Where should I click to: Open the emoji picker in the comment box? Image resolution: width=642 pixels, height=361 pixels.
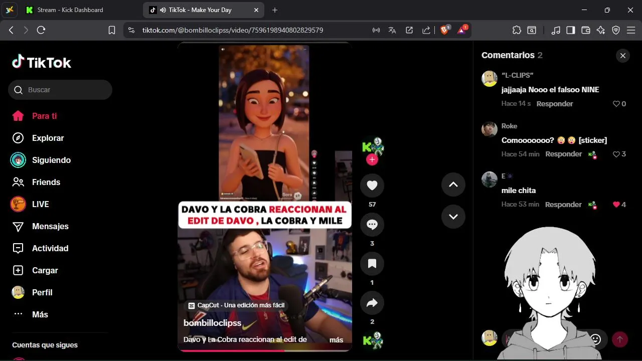pyautogui.click(x=595, y=339)
